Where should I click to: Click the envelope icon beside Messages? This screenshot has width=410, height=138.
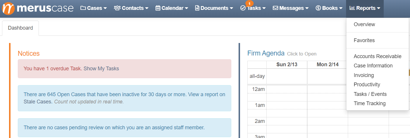[x=275, y=8]
